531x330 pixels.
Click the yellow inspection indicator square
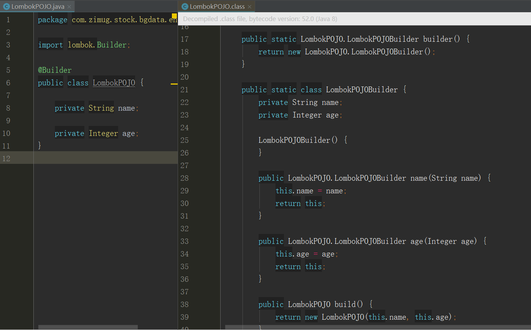coord(174,16)
